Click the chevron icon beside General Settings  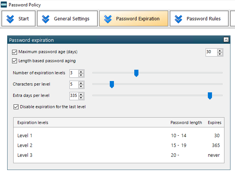46,19
